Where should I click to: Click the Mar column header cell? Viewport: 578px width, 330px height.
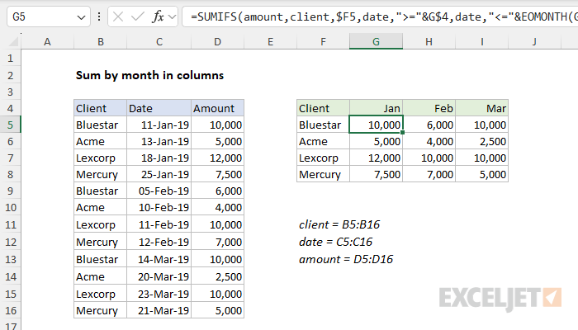[481, 108]
